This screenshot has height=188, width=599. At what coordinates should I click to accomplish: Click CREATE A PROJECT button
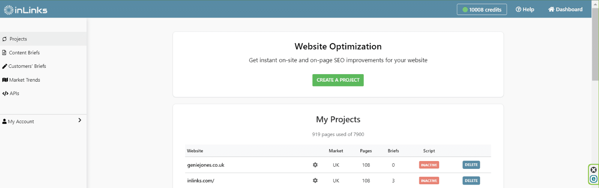[x=338, y=80]
